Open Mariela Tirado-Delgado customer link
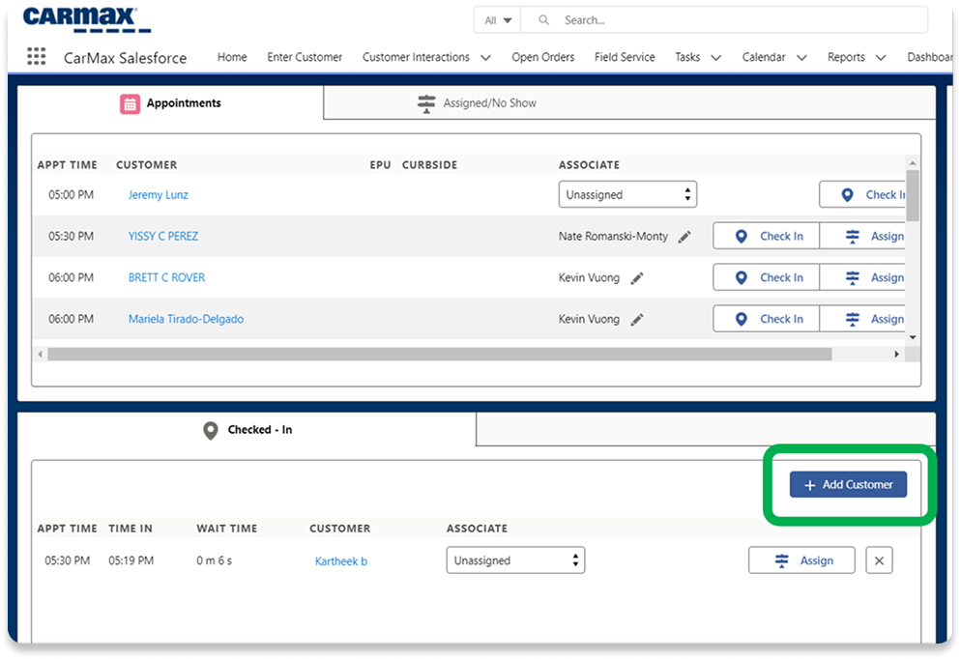 pos(186,319)
